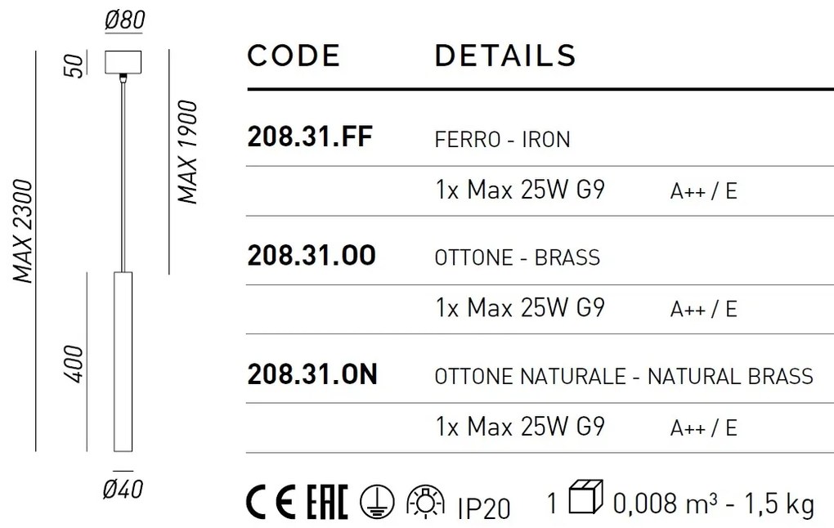Select product code 208.31.ON

click(x=312, y=374)
